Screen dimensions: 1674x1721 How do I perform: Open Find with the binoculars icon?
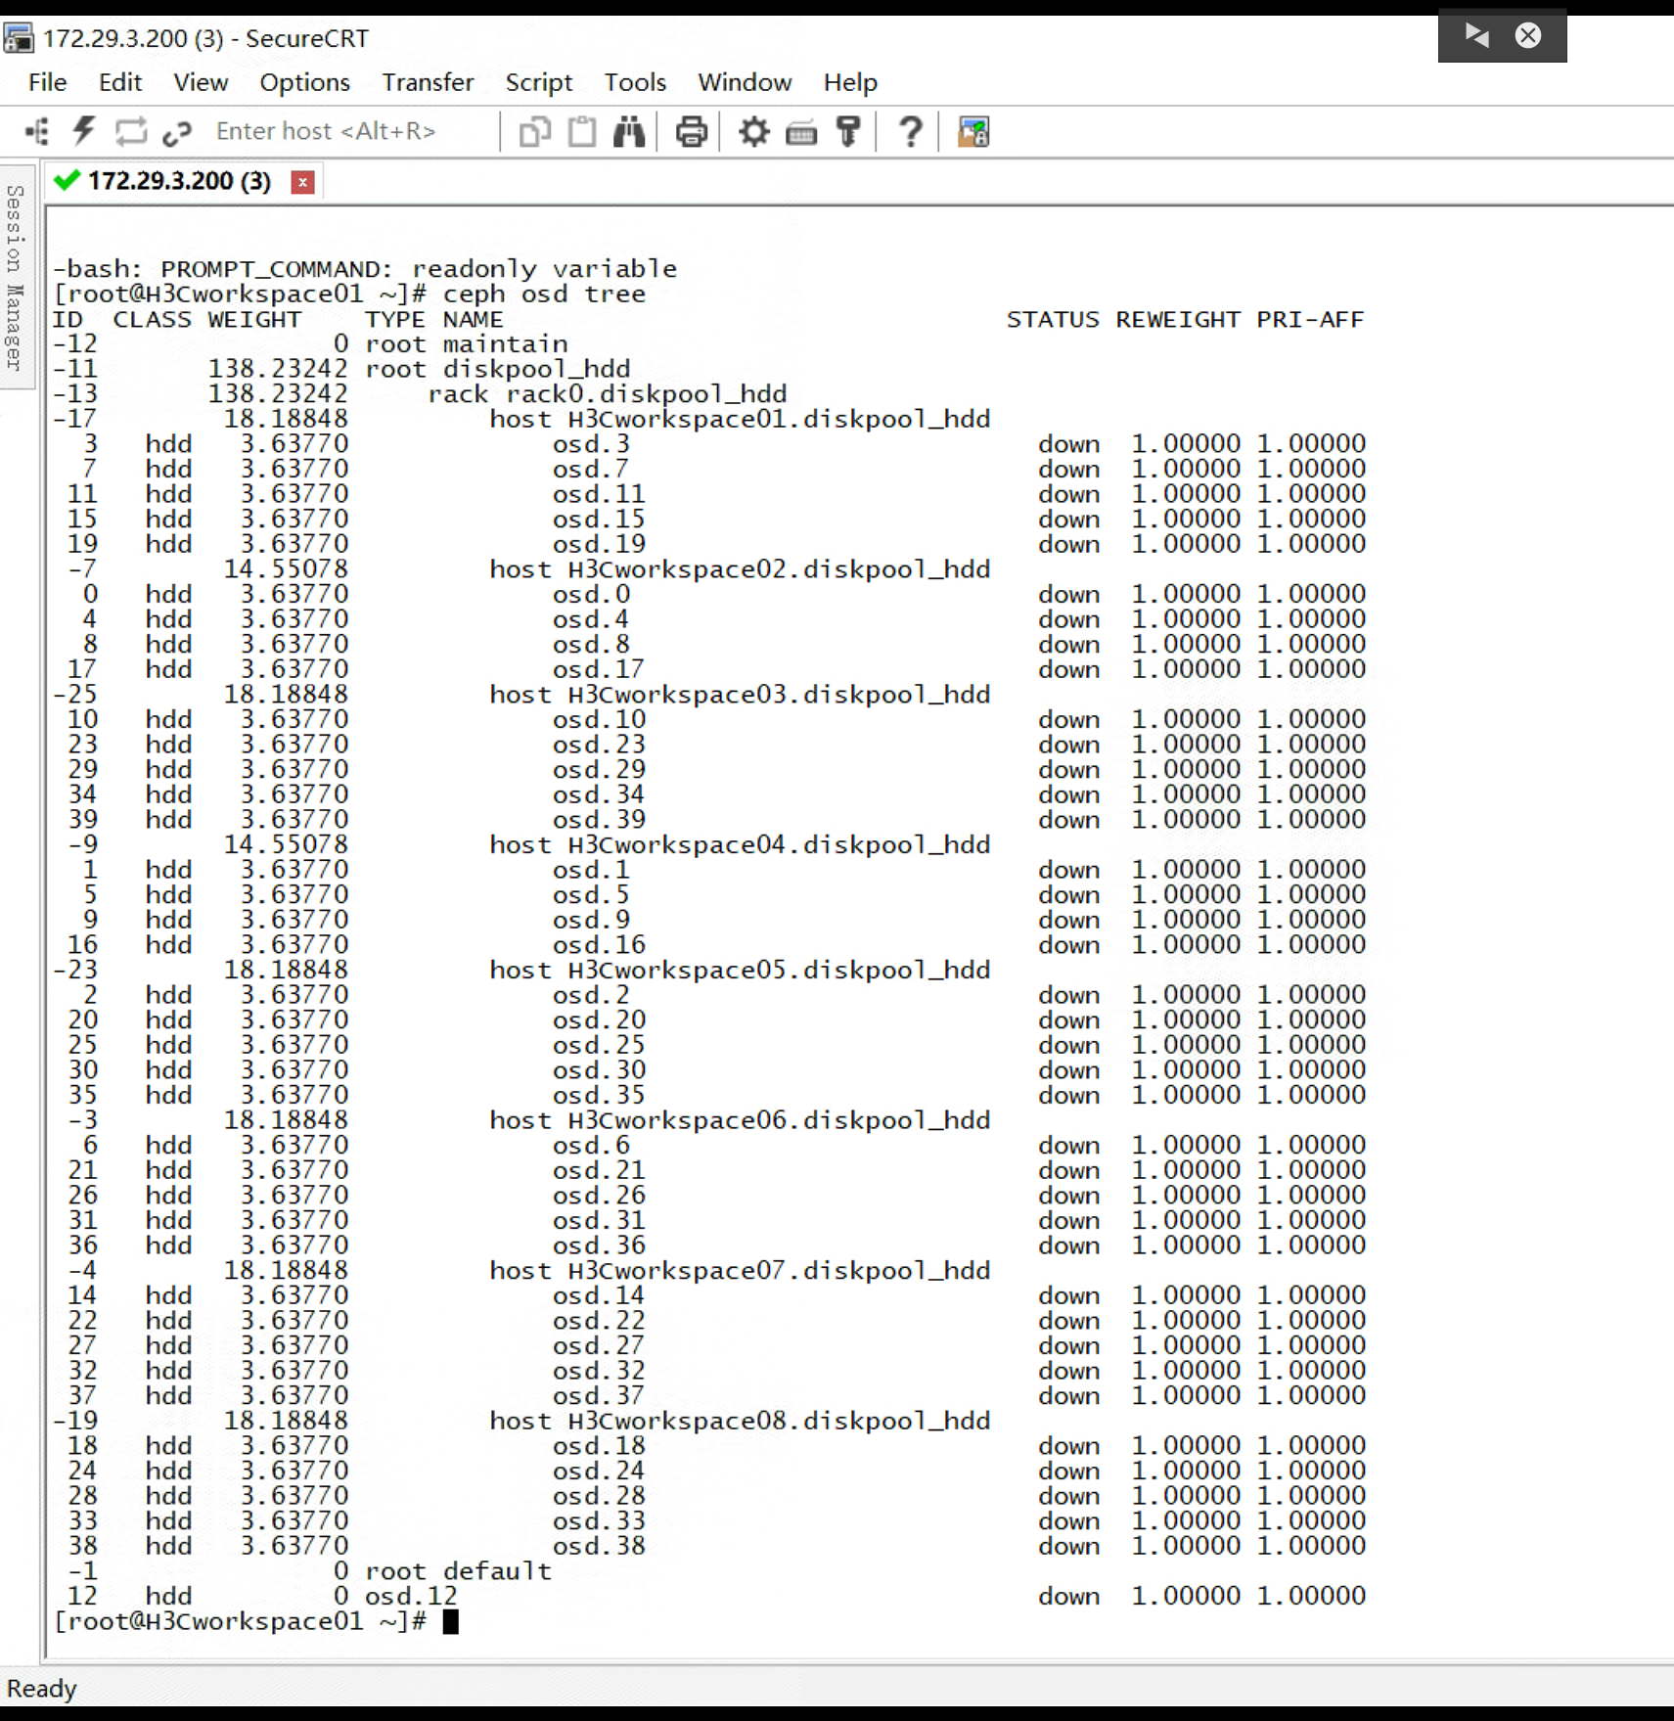coord(629,131)
